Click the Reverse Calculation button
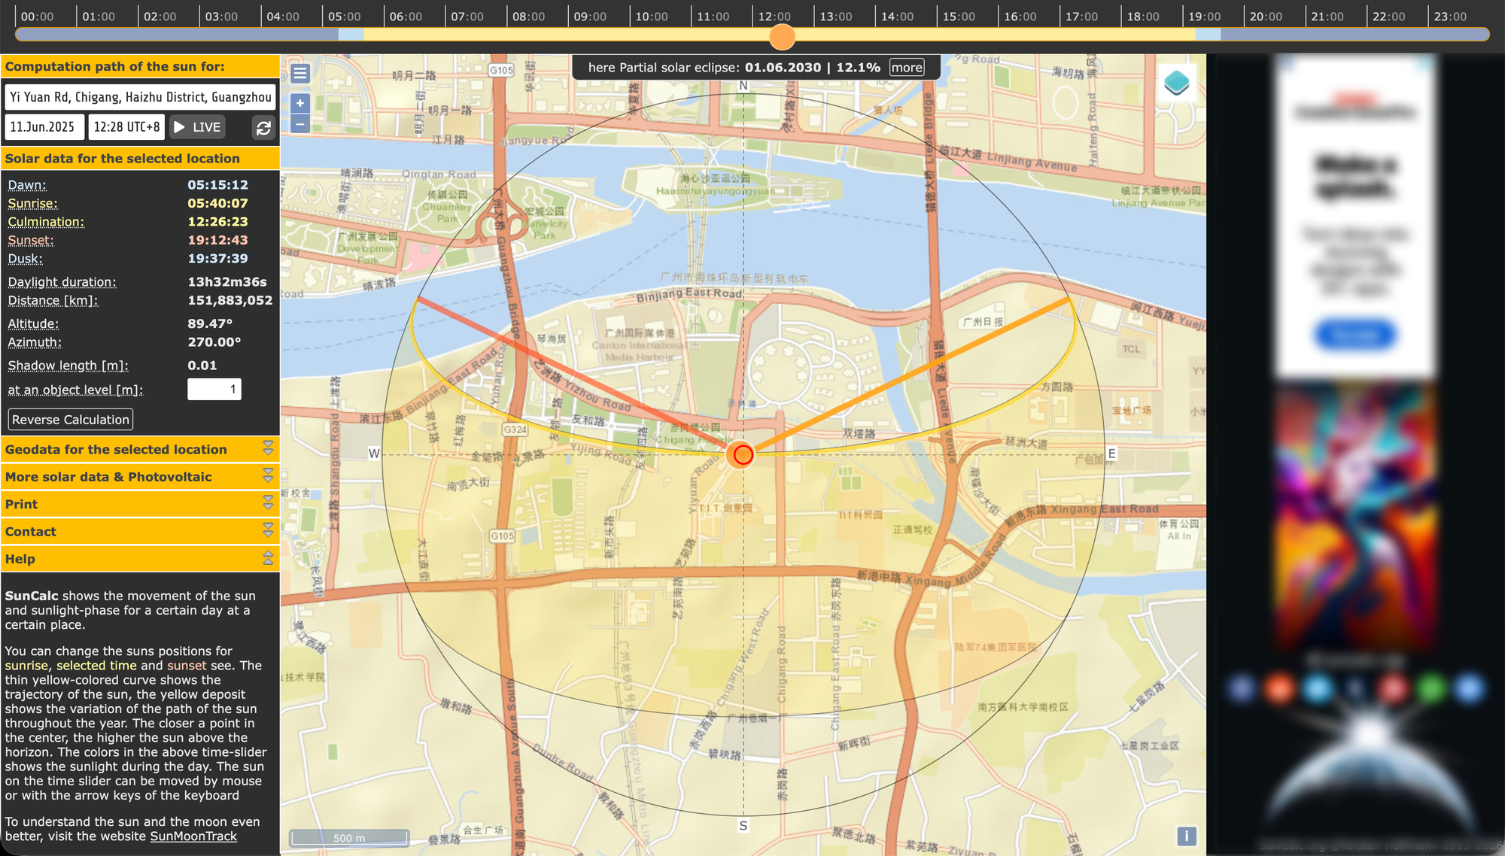Image resolution: width=1505 pixels, height=856 pixels. (71, 420)
